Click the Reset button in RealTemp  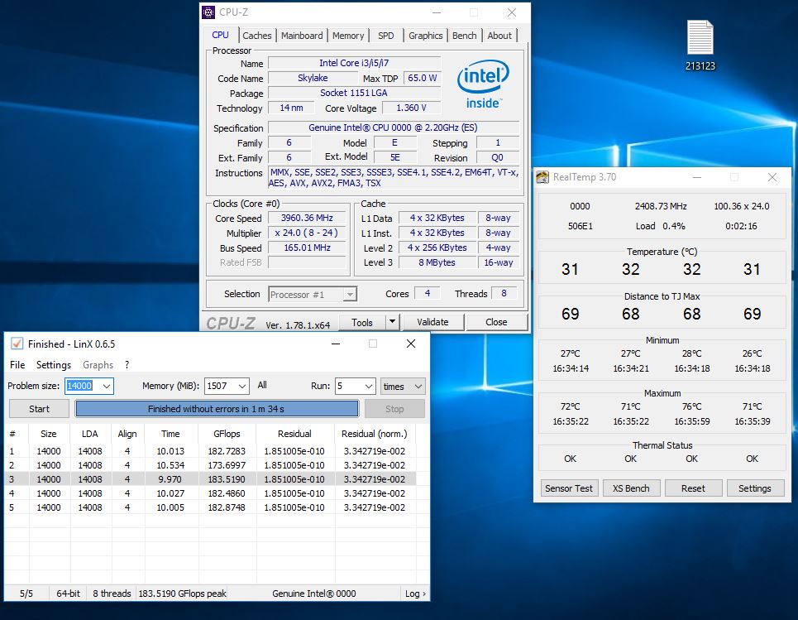coord(693,488)
